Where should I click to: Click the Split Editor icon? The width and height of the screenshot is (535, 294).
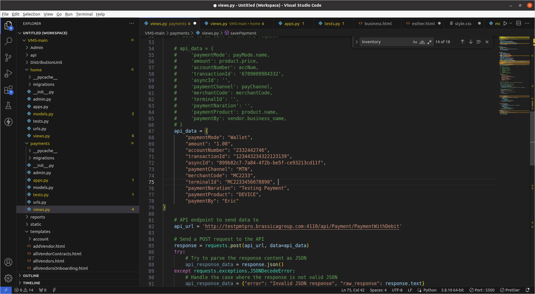pos(519,23)
